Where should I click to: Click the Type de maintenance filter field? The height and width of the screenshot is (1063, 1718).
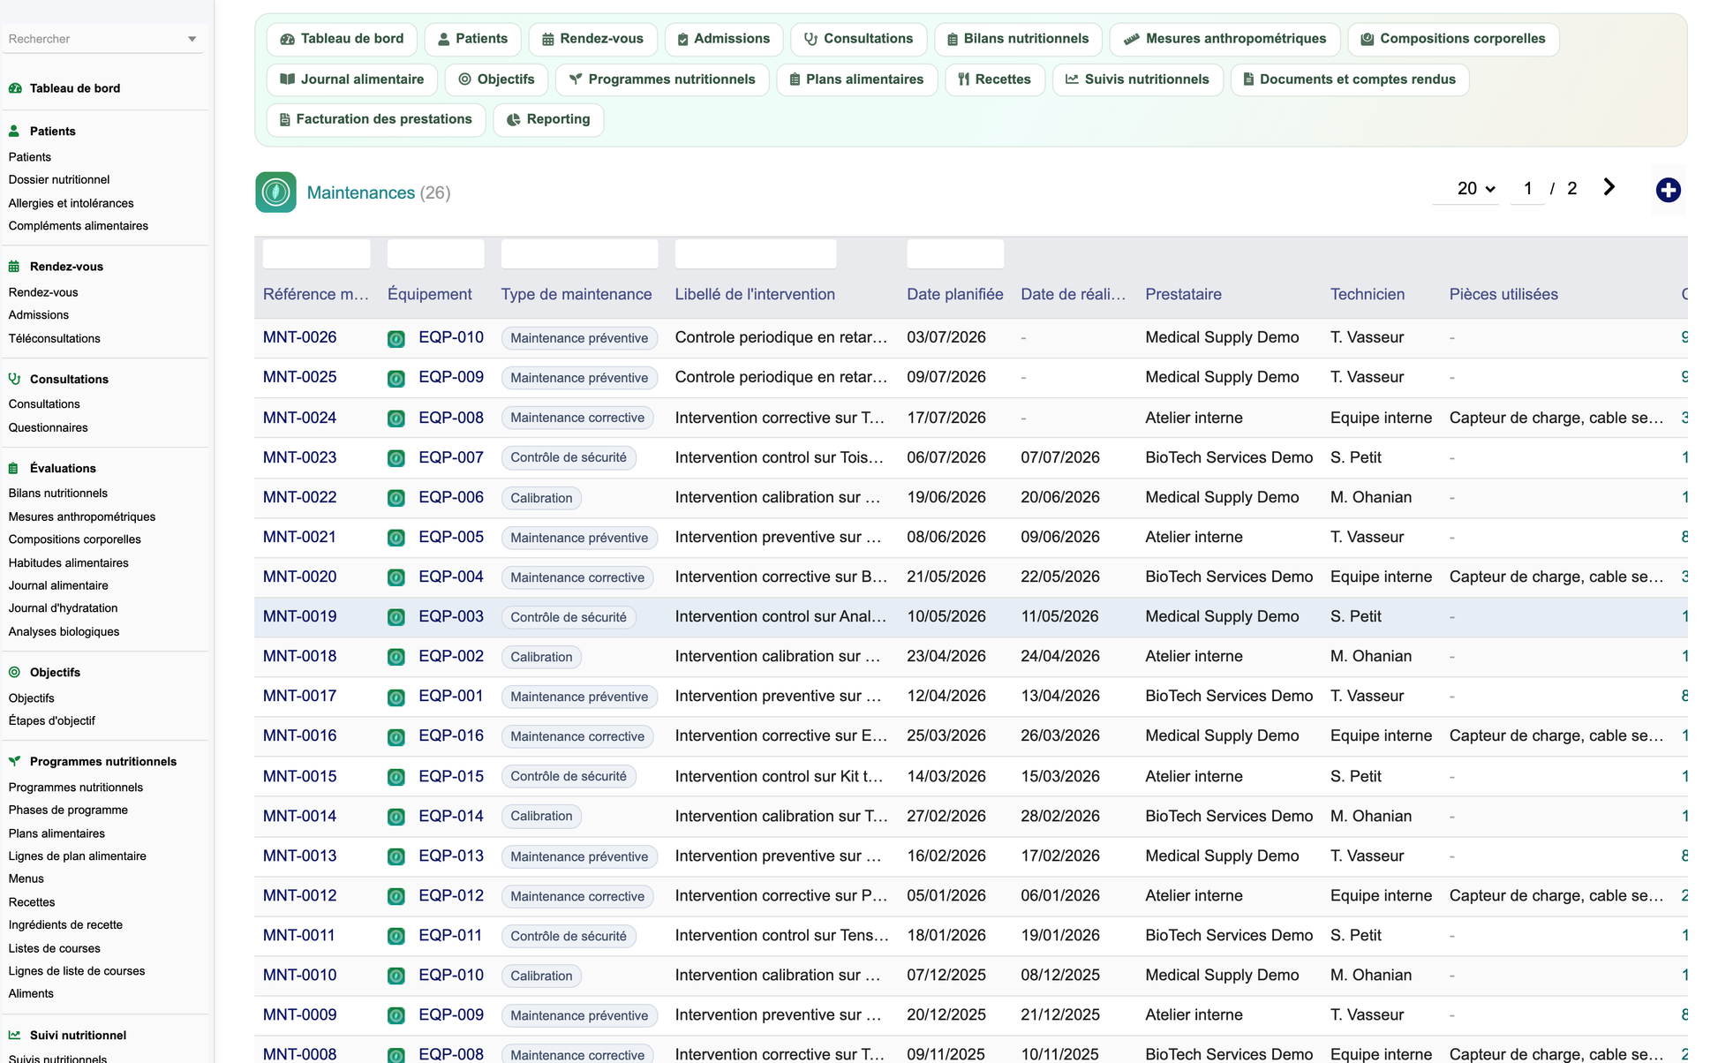click(x=579, y=253)
